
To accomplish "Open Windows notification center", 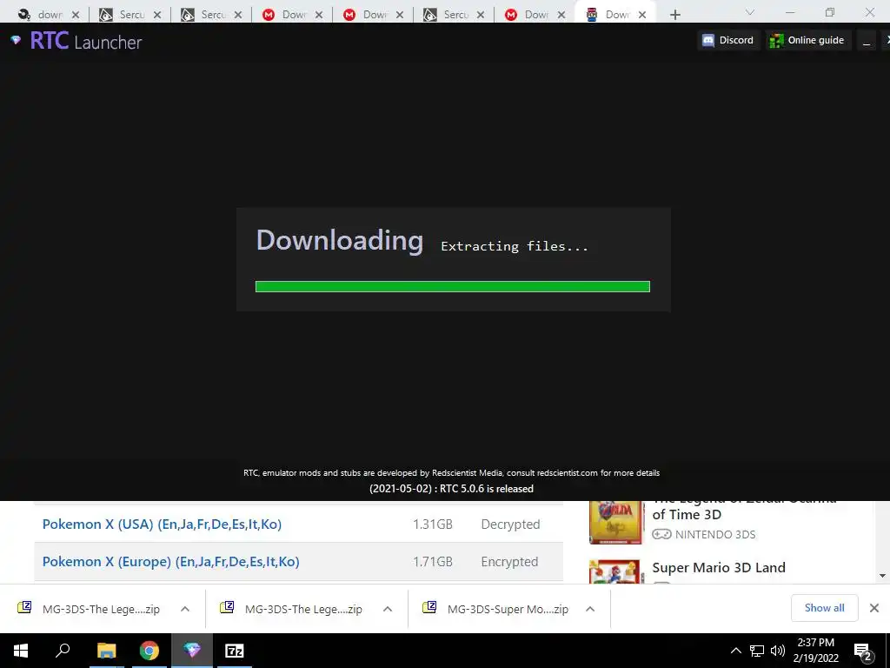I will [862, 651].
